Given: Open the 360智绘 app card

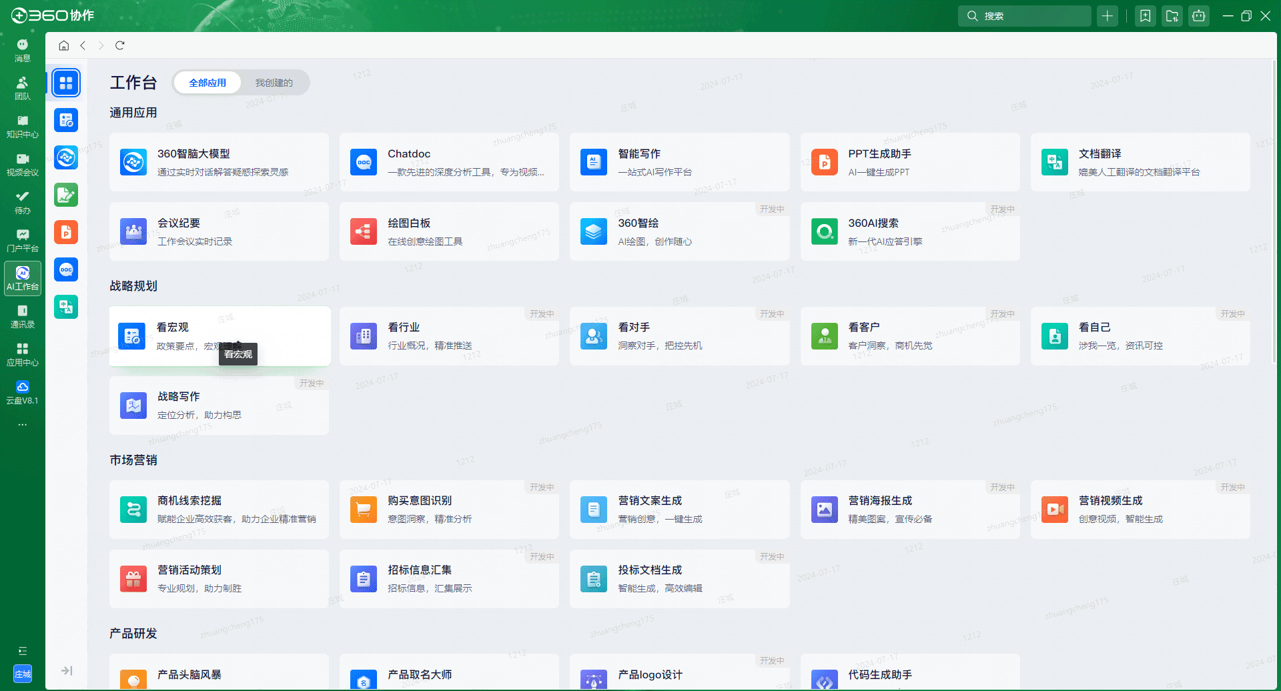Looking at the screenshot, I should 679,231.
